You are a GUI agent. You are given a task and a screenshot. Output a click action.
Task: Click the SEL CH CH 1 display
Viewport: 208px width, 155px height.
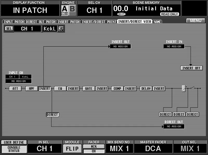click(94, 10)
